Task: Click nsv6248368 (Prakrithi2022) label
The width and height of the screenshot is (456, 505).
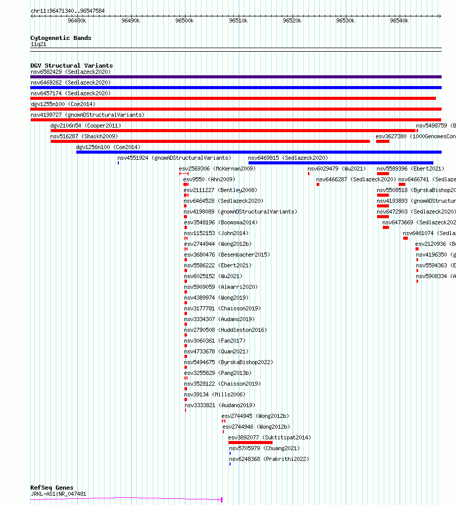Action: (269, 459)
